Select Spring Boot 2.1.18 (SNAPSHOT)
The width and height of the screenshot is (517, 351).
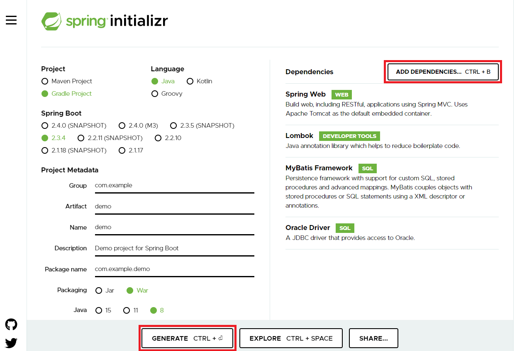74,150
